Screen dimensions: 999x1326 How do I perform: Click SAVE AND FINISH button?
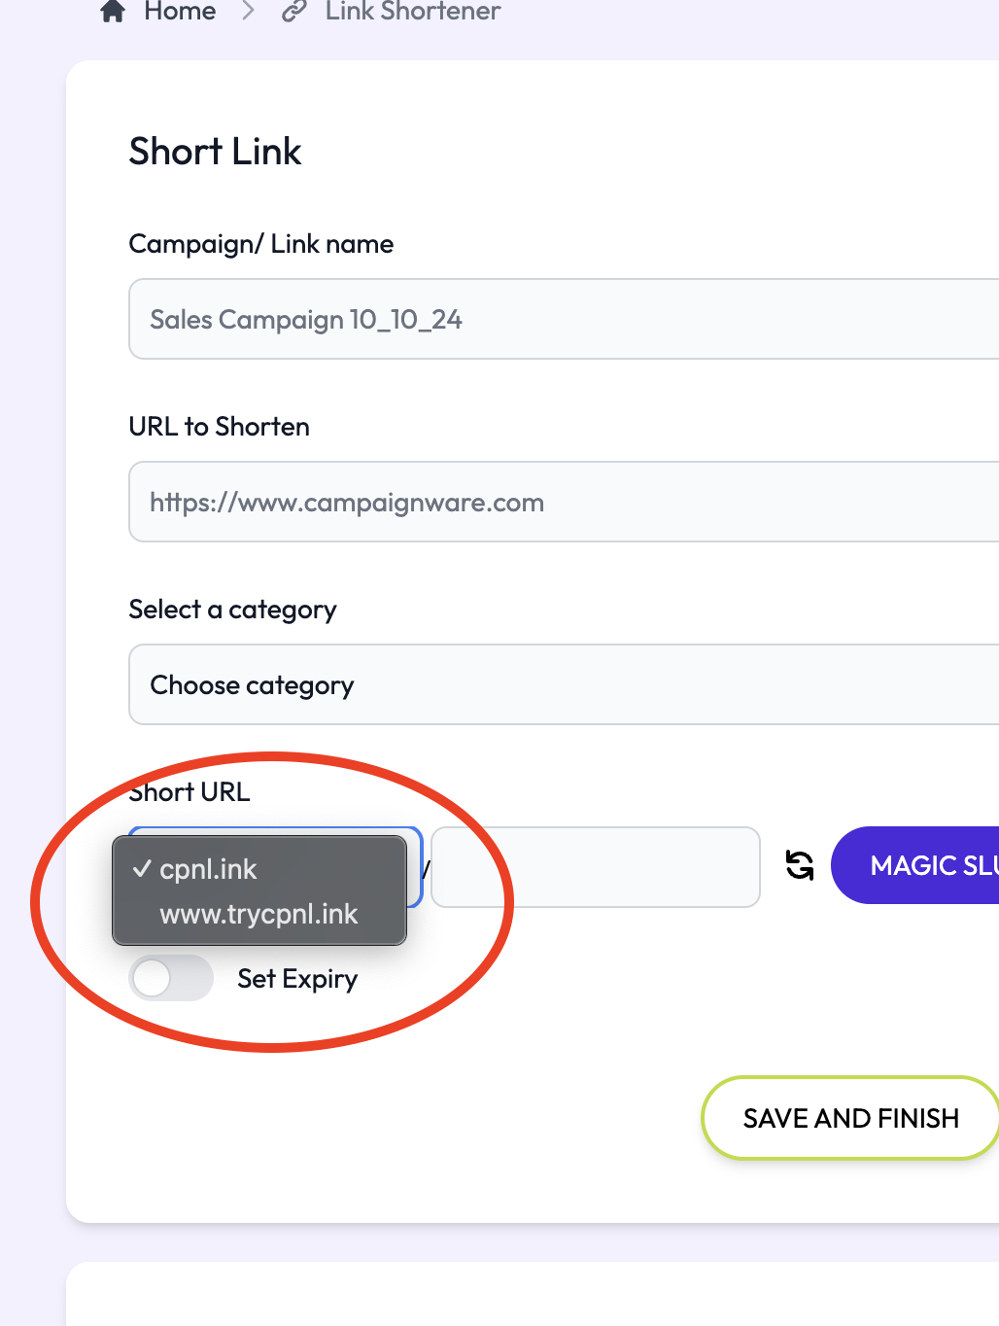click(850, 1118)
